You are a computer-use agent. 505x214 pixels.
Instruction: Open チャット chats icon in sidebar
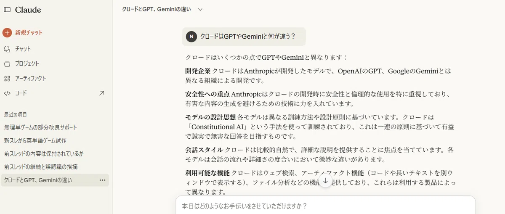(x=7, y=49)
